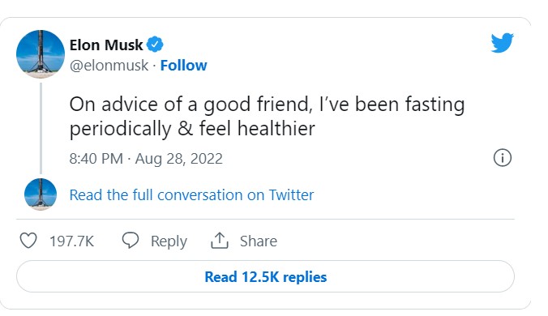Click the @elonmusk handle
This screenshot has height=316, width=548.
point(109,66)
